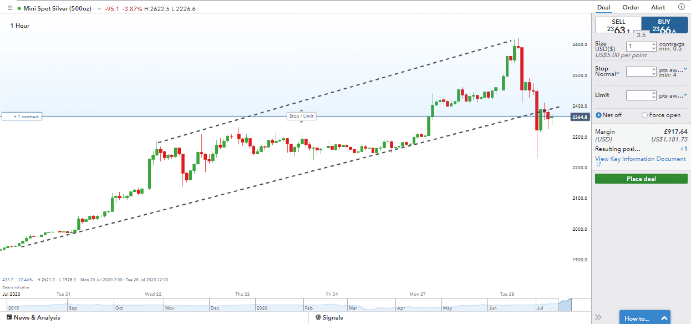Screen dimensions: 691x324
Task: Click the BUY 2366.6 button
Action: point(664,24)
